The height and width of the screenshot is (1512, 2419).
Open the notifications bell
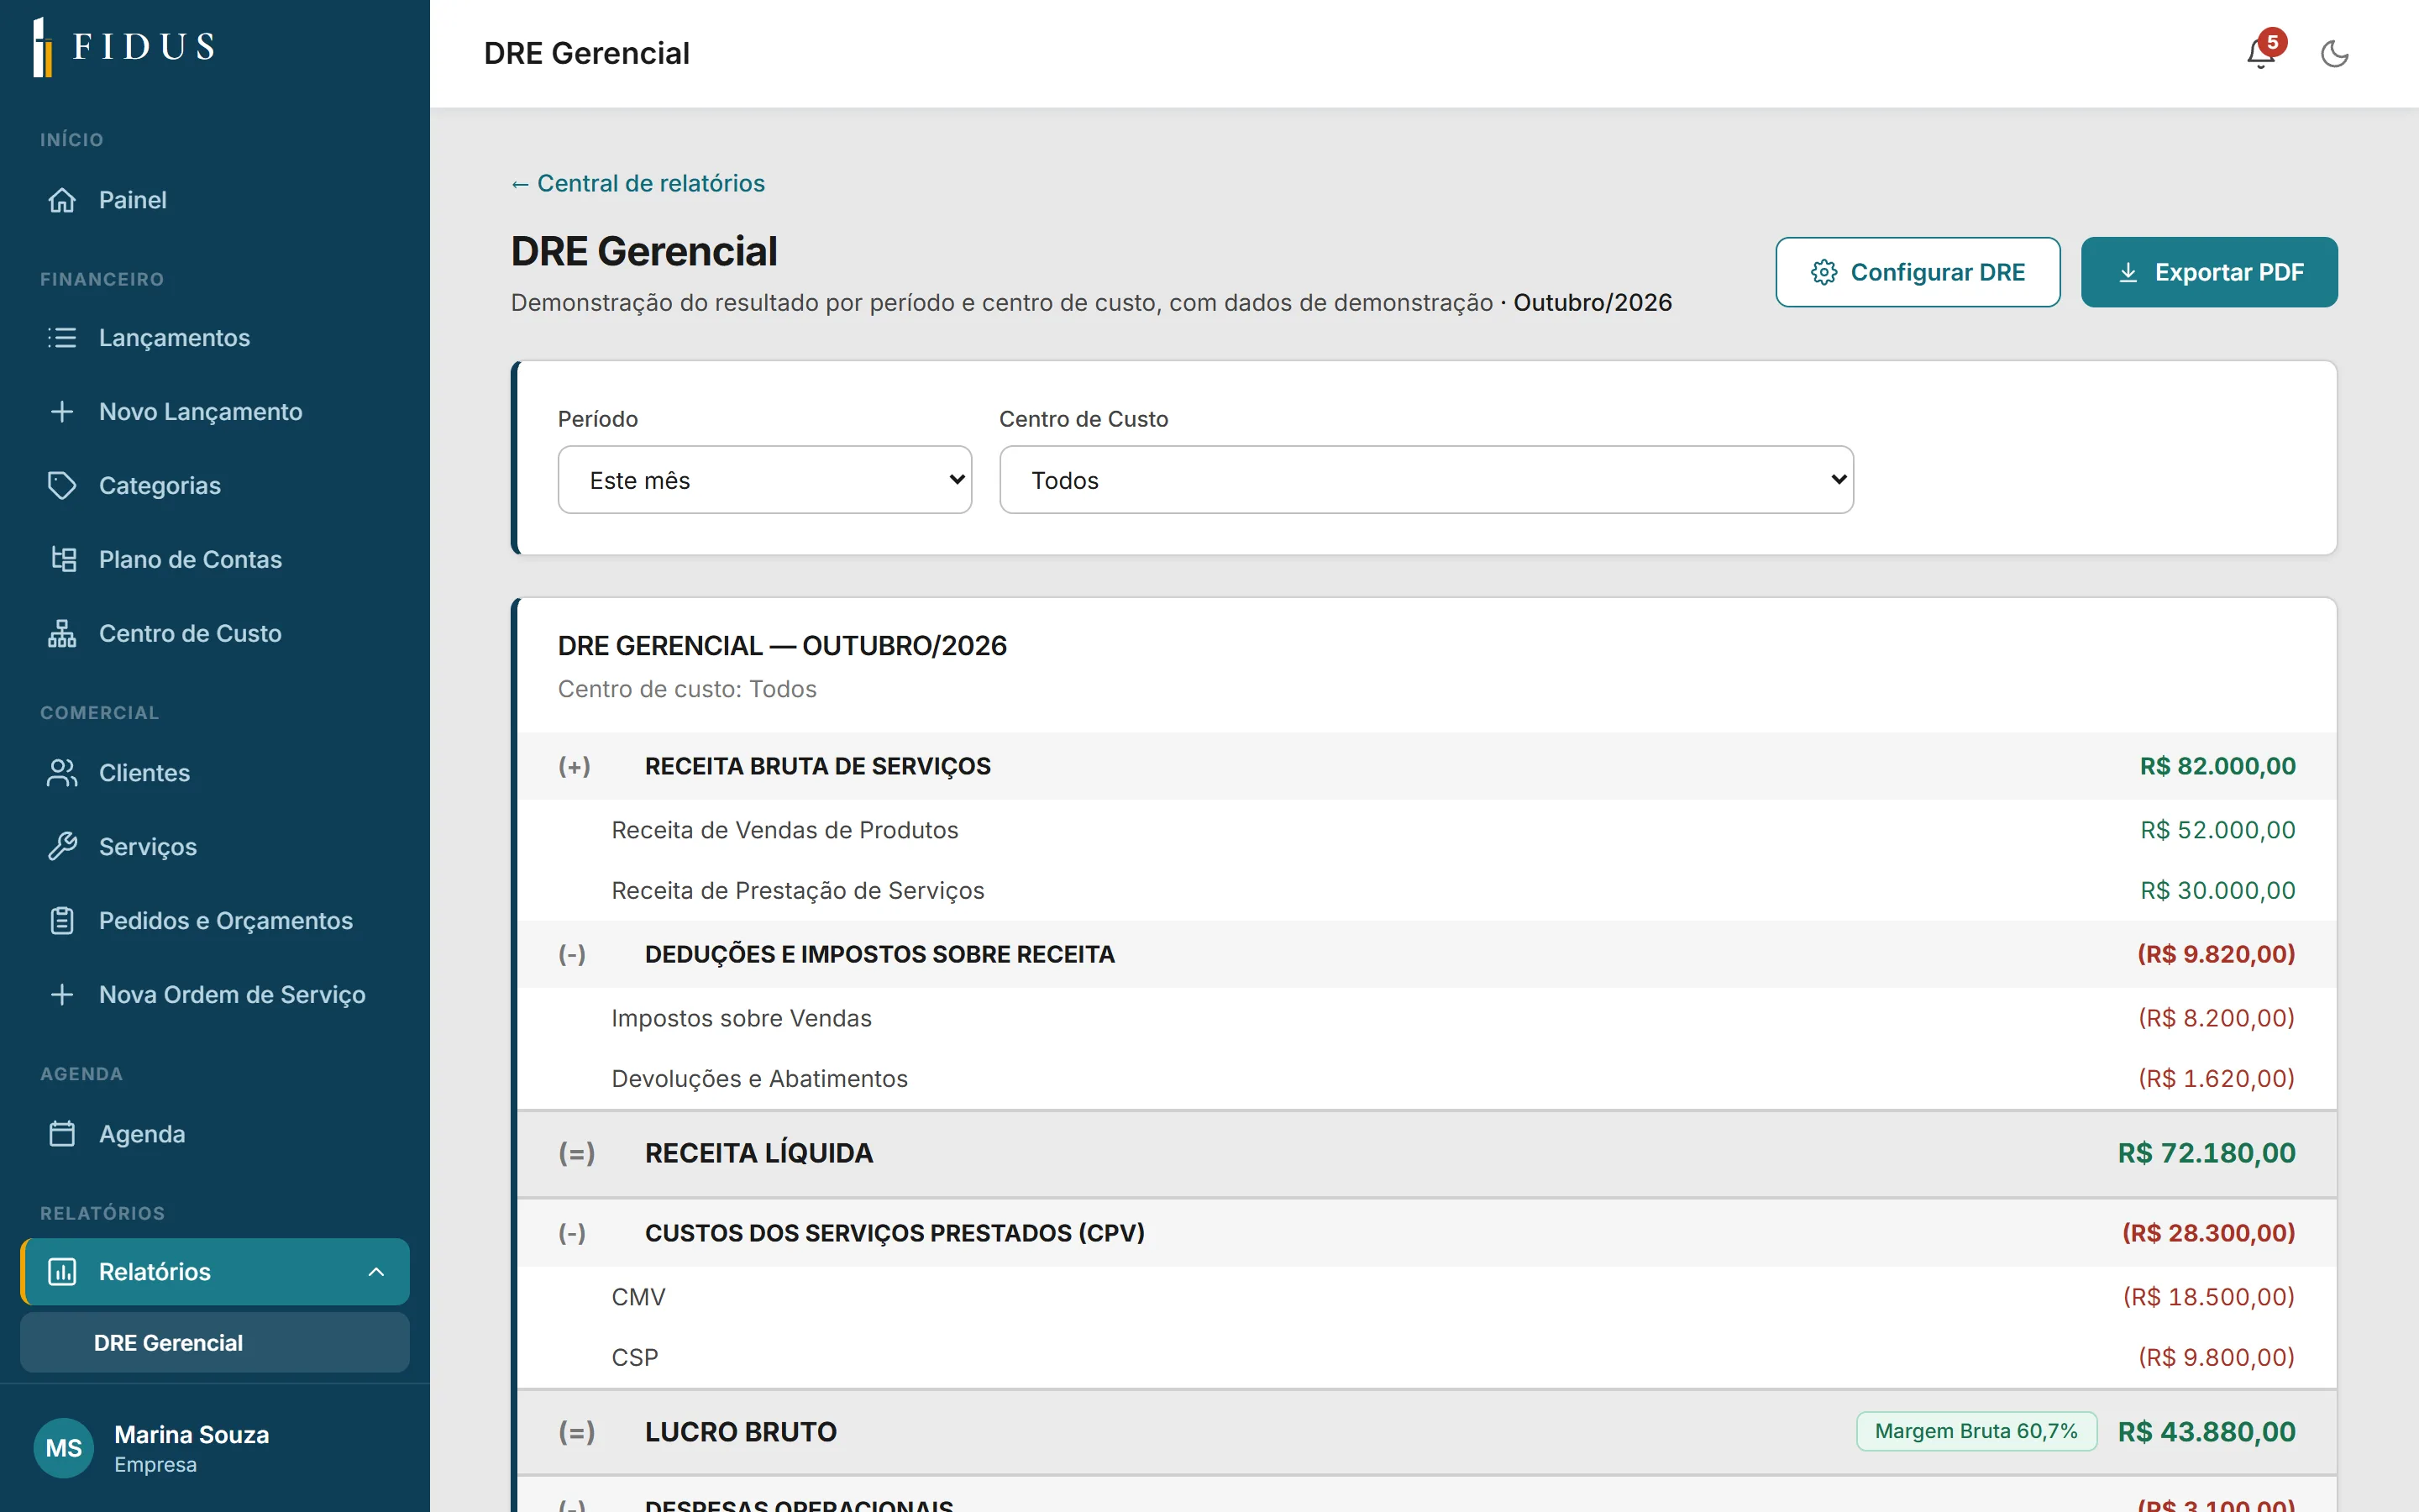2260,53
